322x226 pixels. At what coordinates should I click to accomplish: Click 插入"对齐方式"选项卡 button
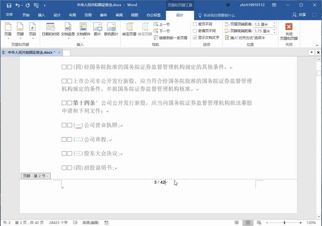[245, 38]
